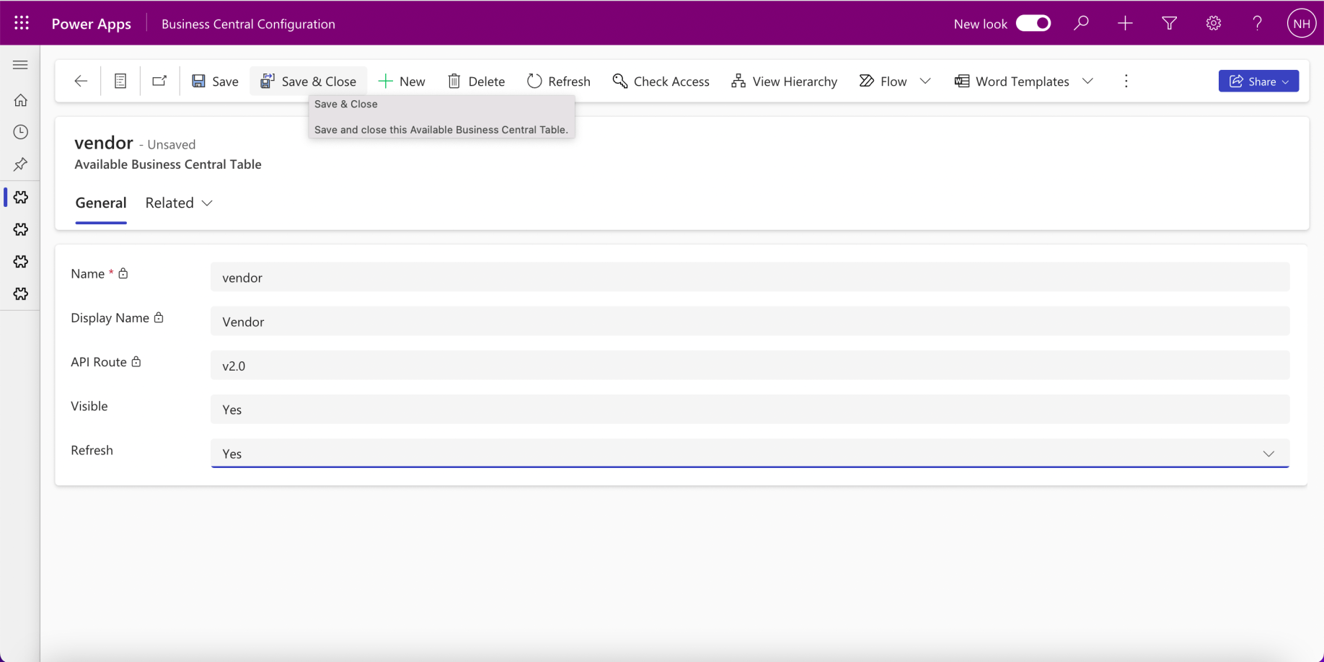Expand the Refresh field dropdown
The width and height of the screenshot is (1324, 662).
click(x=1268, y=454)
